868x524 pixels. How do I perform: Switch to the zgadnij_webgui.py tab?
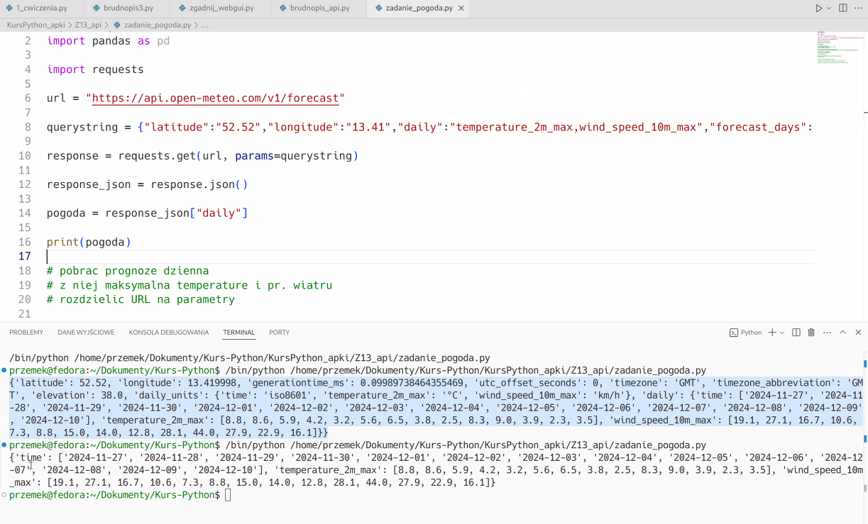[221, 9]
